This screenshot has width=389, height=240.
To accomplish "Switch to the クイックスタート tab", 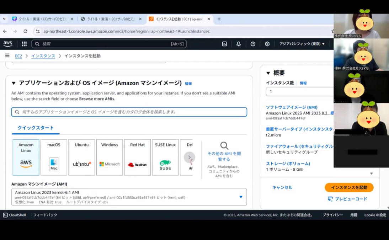I will [36, 128].
